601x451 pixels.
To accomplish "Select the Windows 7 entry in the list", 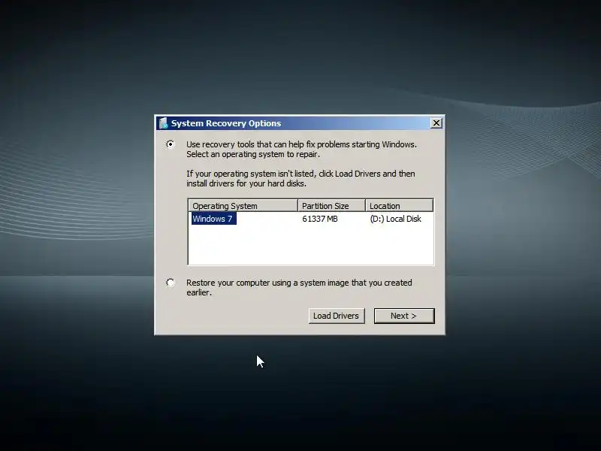I will click(213, 219).
